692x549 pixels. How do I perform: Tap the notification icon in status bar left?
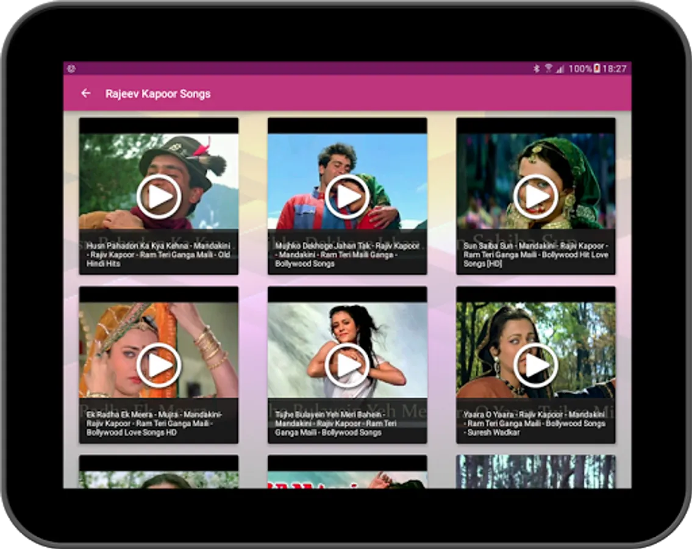[x=71, y=68]
